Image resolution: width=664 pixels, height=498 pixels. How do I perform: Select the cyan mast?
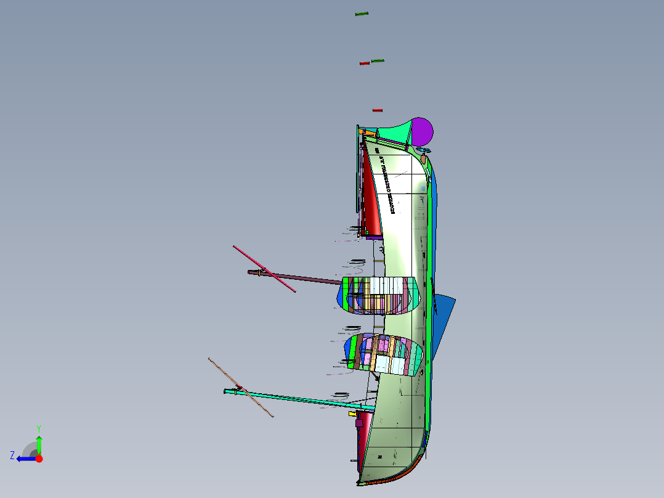(299, 399)
